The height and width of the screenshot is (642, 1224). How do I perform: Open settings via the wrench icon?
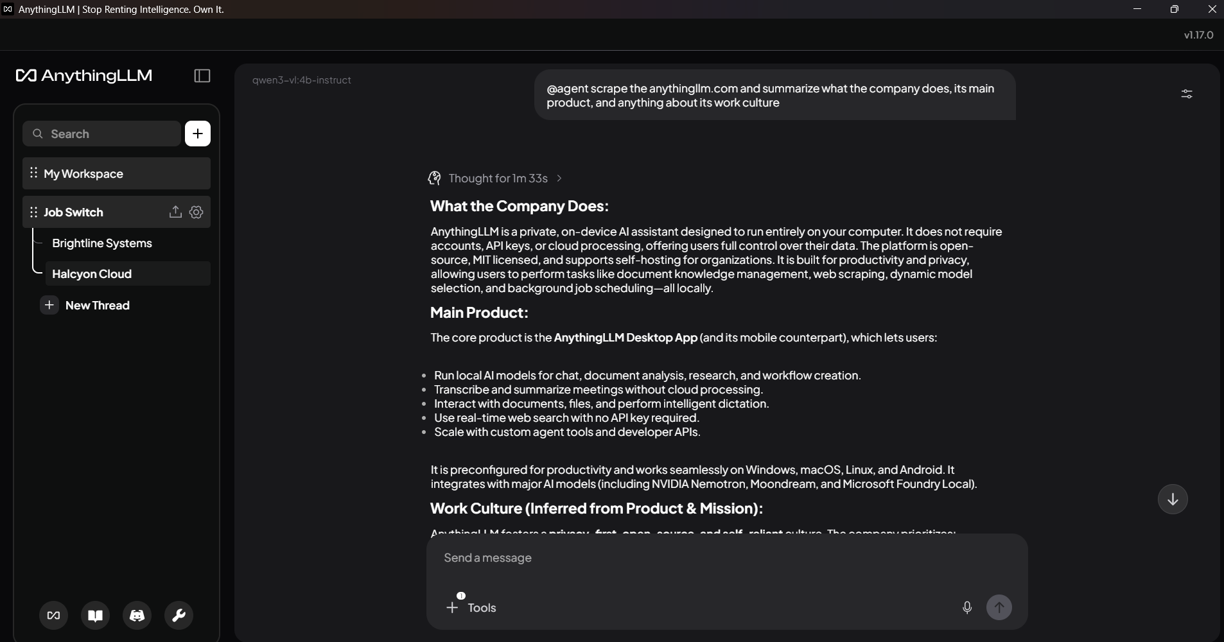click(179, 616)
